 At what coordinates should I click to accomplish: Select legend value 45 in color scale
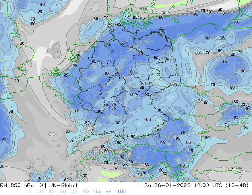tap(51, 192)
